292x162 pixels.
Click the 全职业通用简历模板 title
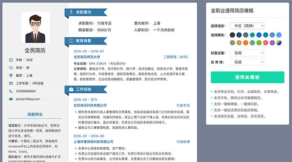[232, 10]
